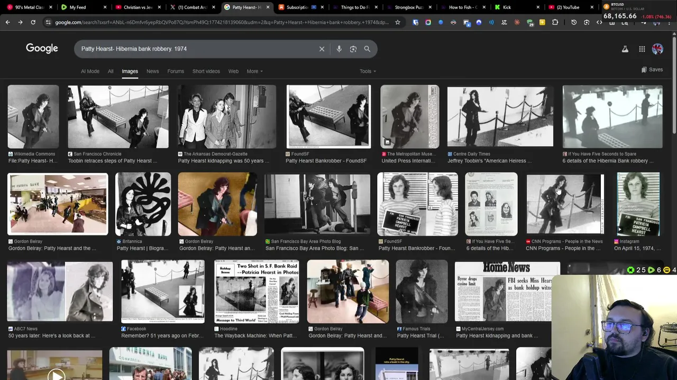Open the San Francisco Chronicle Toobin image

pyautogui.click(x=118, y=117)
